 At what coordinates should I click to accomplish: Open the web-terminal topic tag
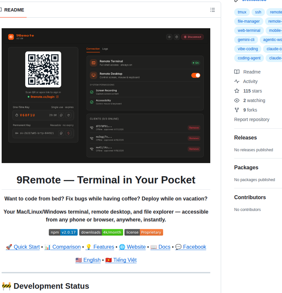point(249,31)
